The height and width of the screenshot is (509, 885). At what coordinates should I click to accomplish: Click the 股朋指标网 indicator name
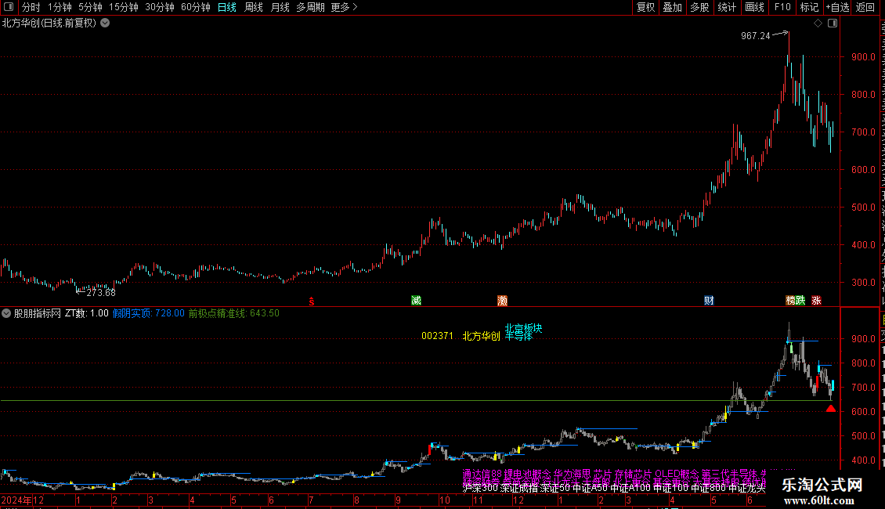point(38,313)
